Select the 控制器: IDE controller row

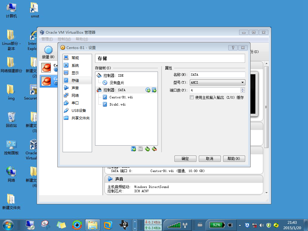(126, 75)
